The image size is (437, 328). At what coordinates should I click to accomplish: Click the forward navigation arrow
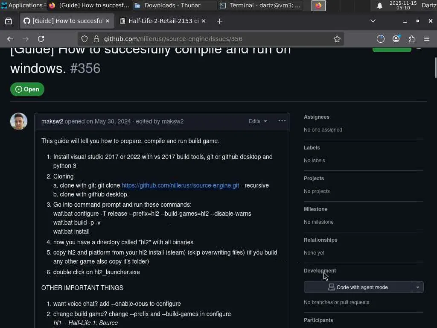pyautogui.click(x=26, y=39)
